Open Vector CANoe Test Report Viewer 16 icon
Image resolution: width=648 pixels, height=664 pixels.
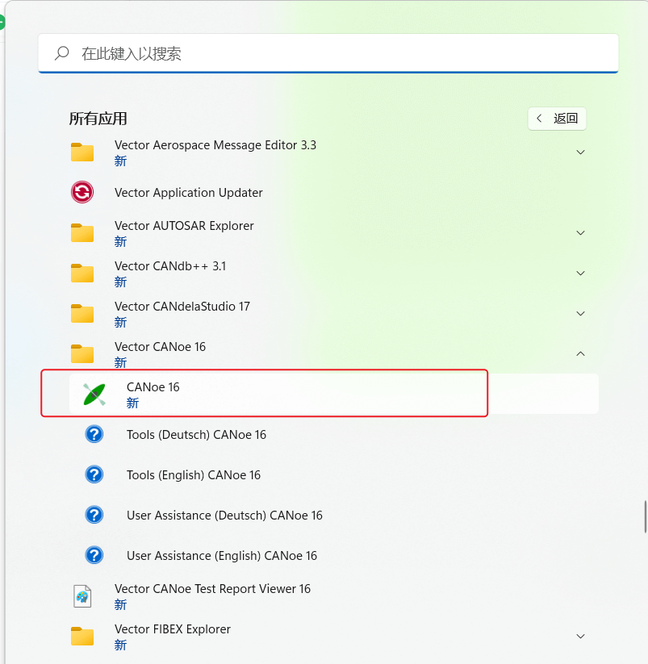(x=82, y=595)
